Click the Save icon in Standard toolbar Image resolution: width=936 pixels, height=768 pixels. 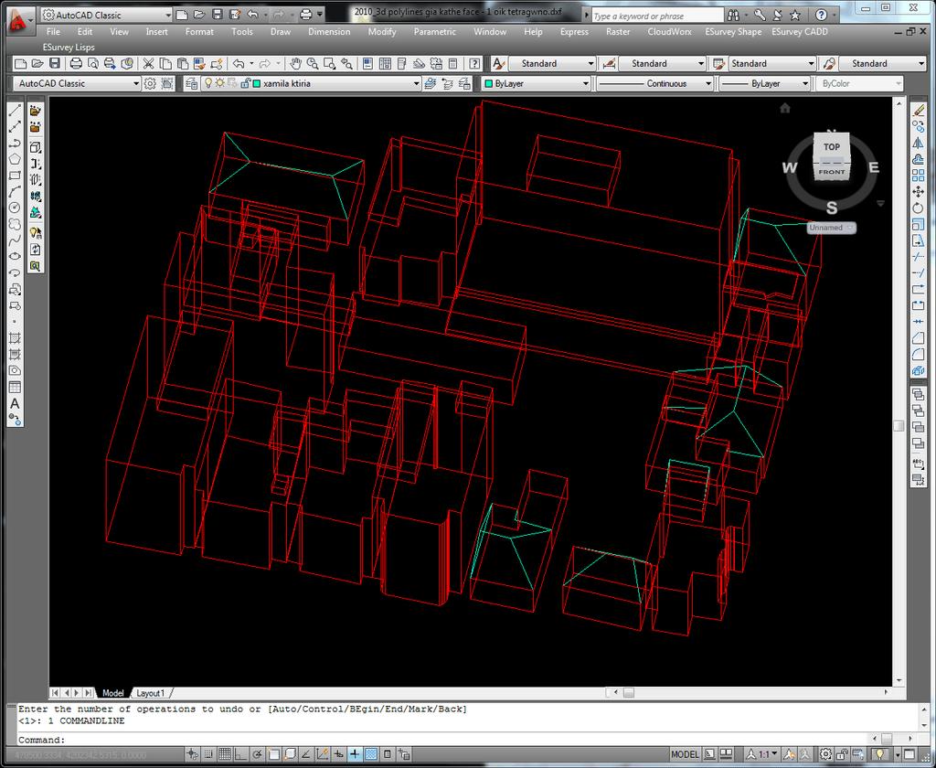pyautogui.click(x=55, y=63)
